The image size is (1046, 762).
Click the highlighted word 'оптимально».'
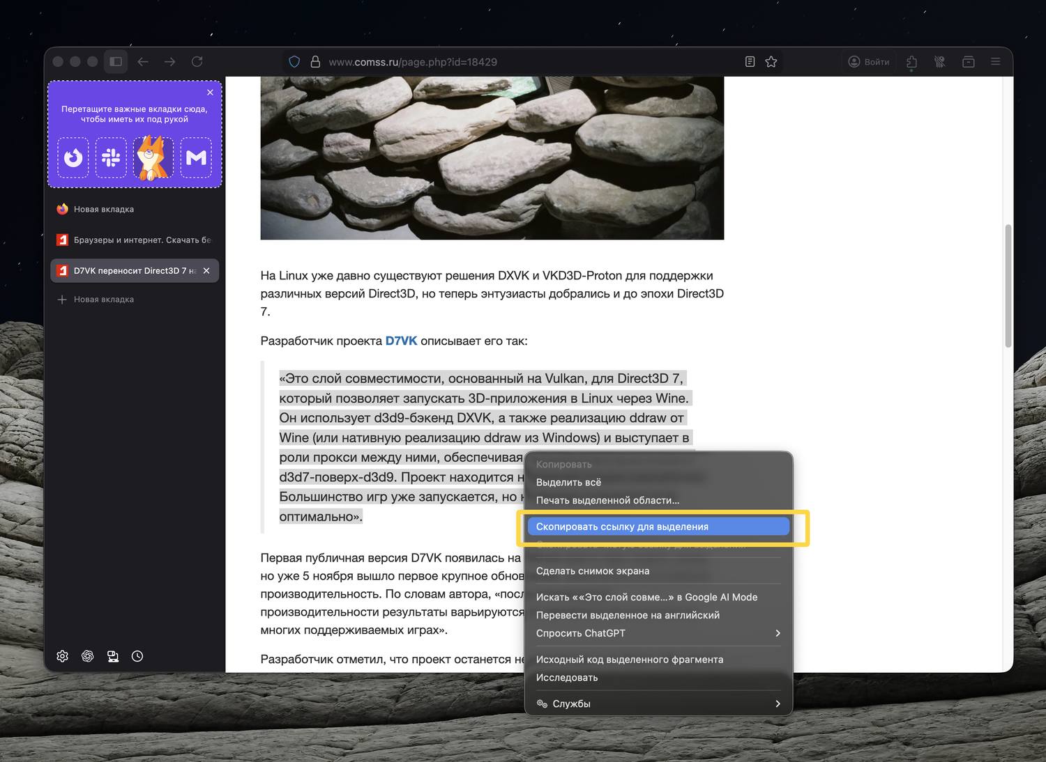(321, 516)
